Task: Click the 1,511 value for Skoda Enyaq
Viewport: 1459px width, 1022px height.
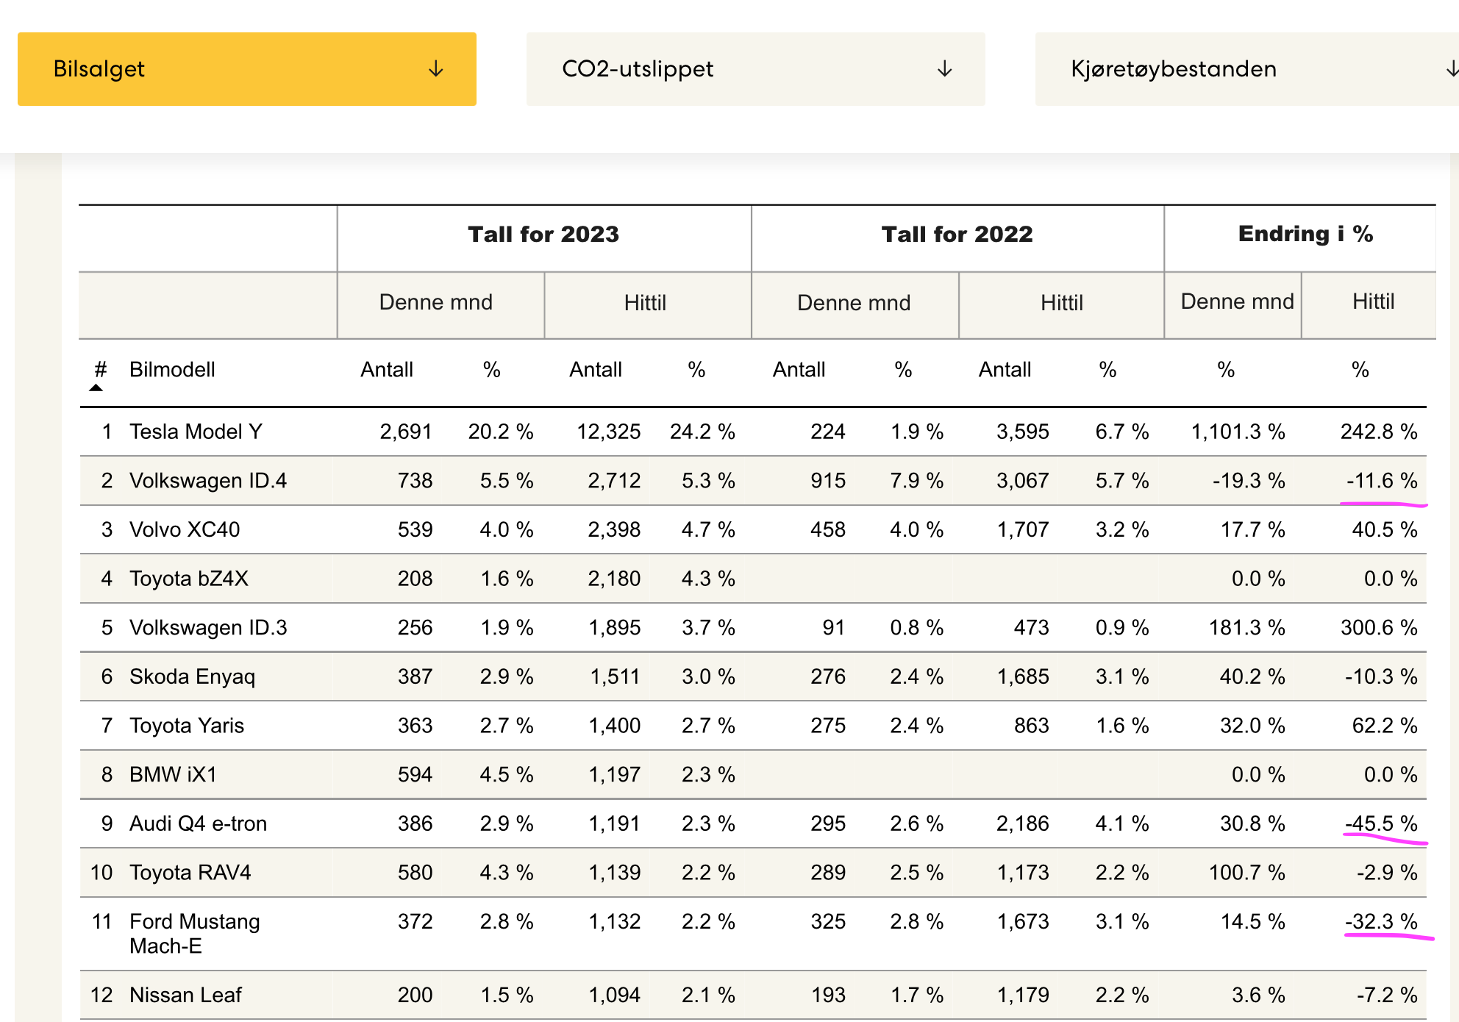Action: click(615, 676)
